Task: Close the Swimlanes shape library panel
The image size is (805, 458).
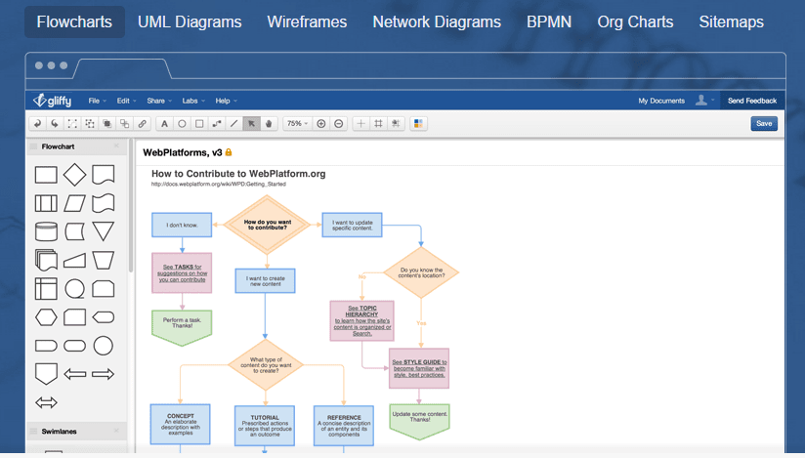Action: [x=116, y=431]
